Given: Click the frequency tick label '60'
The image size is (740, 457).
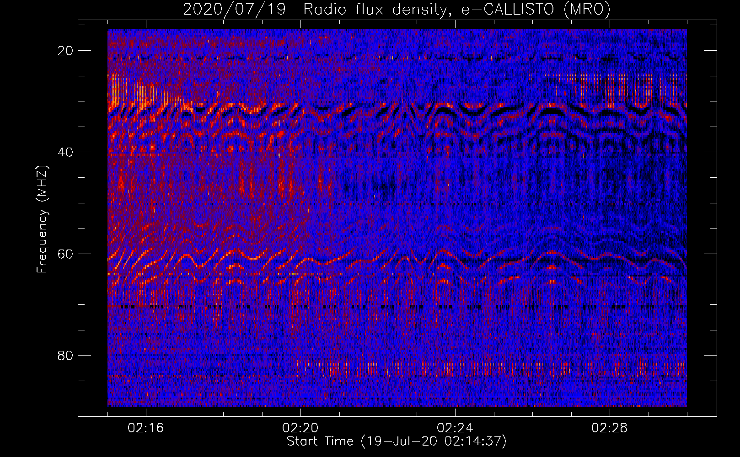Looking at the screenshot, I should [x=66, y=254].
